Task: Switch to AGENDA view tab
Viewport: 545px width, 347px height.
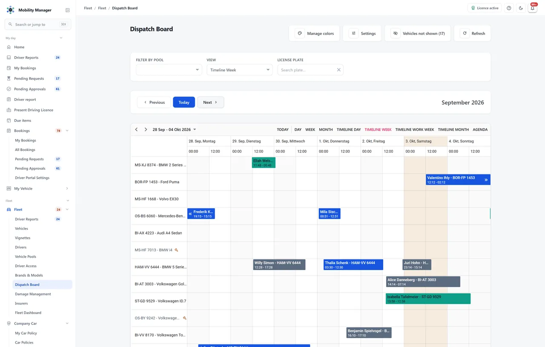Action: pyautogui.click(x=480, y=129)
